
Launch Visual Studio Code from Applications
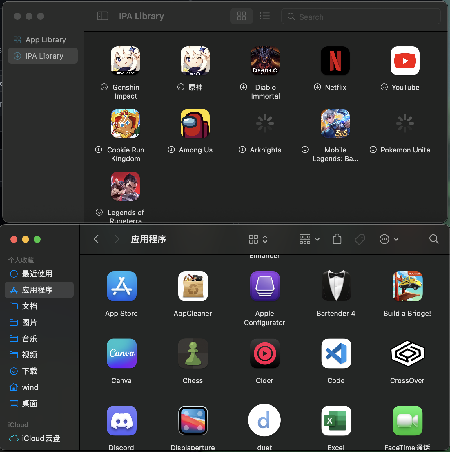click(336, 353)
